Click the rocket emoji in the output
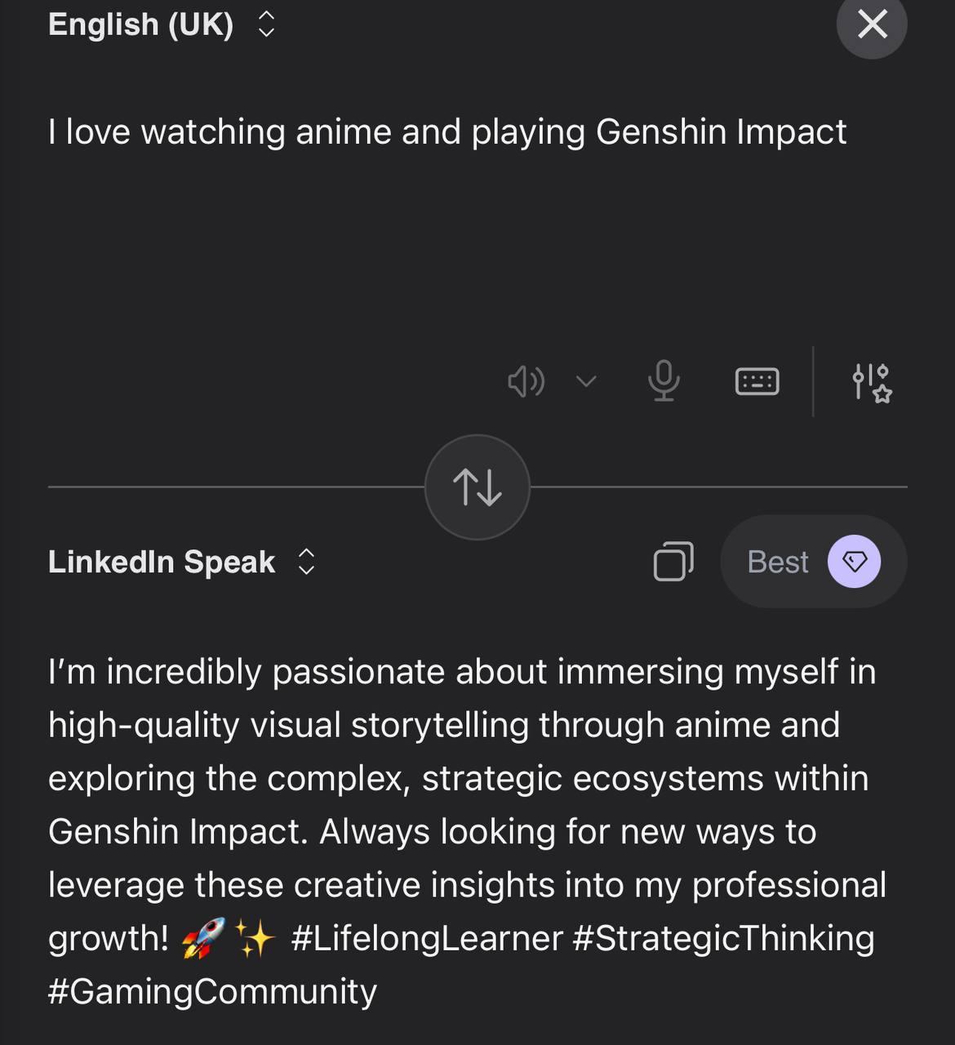Image resolution: width=955 pixels, height=1045 pixels. pos(203,938)
